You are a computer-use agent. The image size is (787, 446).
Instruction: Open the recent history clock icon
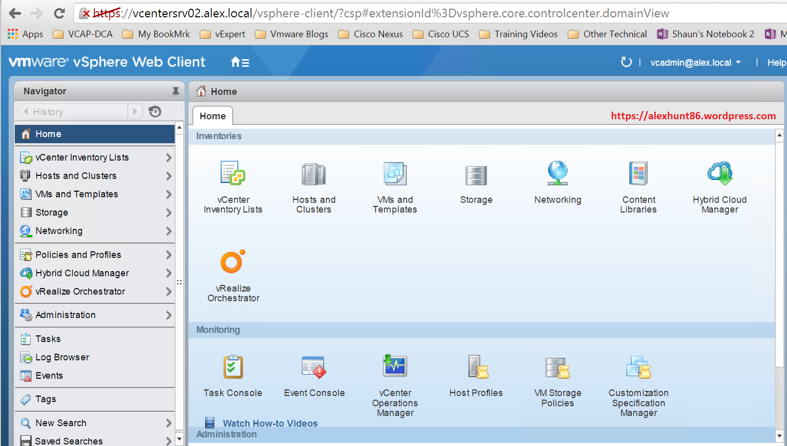pyautogui.click(x=155, y=112)
